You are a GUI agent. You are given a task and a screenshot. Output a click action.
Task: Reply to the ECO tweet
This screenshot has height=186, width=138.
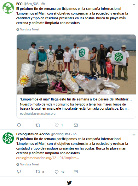pyautogui.click(x=19, y=125)
